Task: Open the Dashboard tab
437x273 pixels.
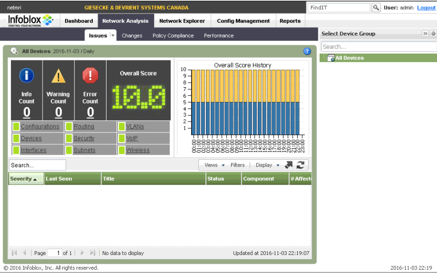Action: (x=79, y=21)
